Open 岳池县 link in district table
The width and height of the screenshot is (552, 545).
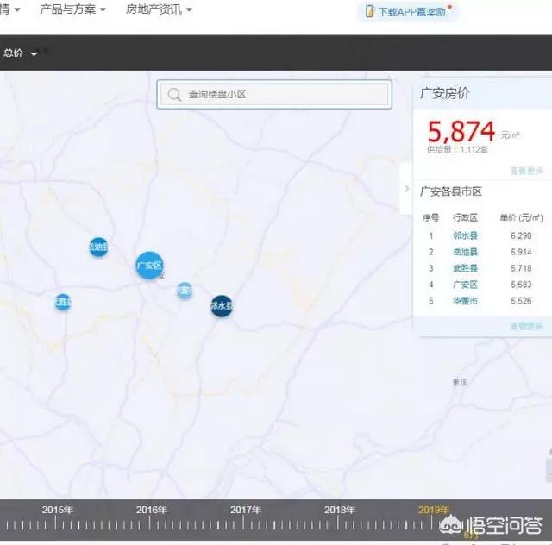click(x=465, y=252)
